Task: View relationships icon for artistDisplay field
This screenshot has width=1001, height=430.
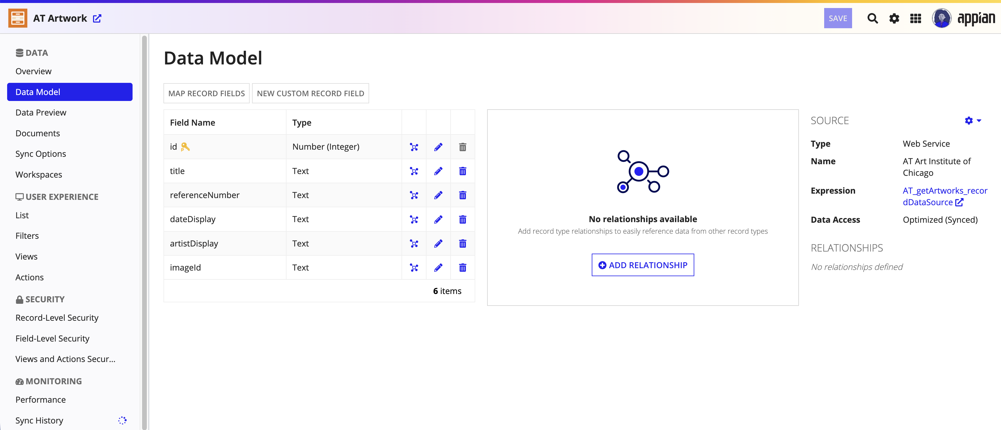Action: pos(414,244)
